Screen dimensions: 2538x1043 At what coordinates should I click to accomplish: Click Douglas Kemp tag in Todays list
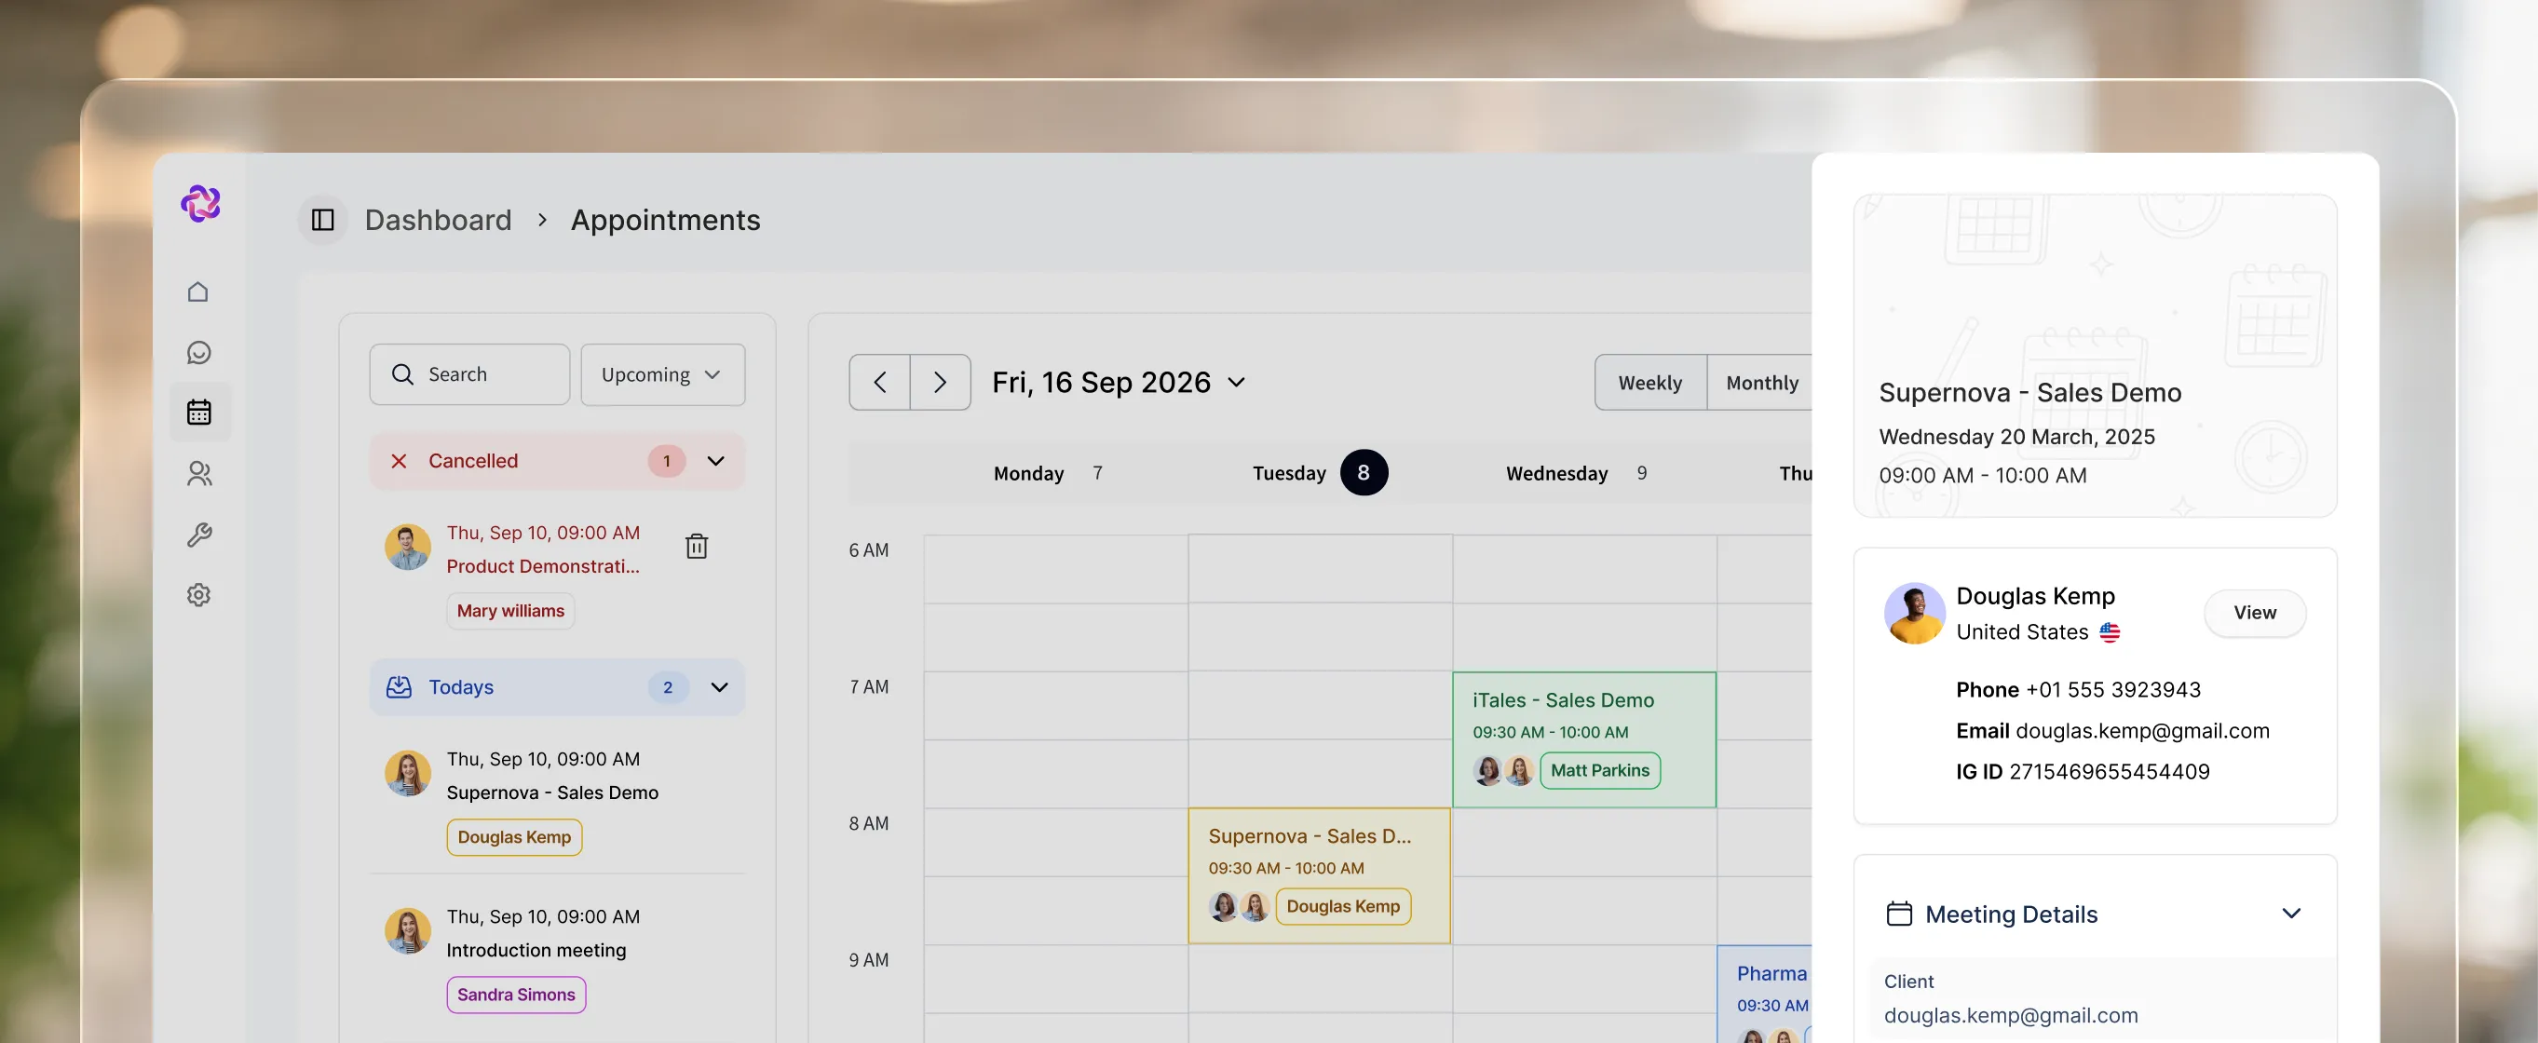(514, 837)
